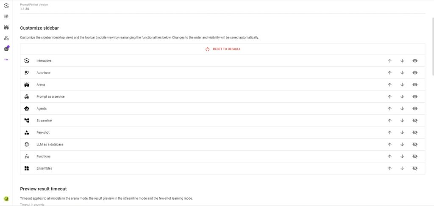Hide Auto-tune from the sidebar
434x206 pixels.
pyautogui.click(x=415, y=73)
